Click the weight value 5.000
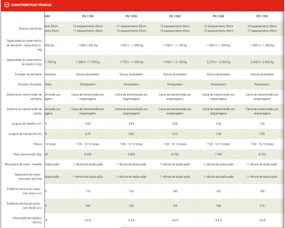 [x=88, y=154]
